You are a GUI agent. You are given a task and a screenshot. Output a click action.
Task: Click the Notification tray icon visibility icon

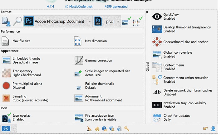tap(157, 105)
